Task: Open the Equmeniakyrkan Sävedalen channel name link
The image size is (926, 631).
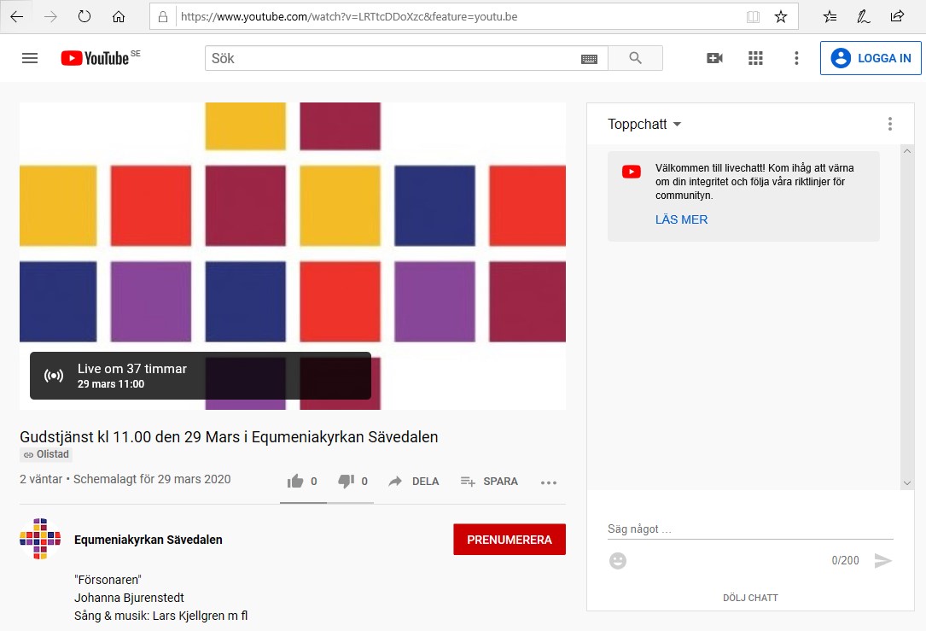Action: 149,540
